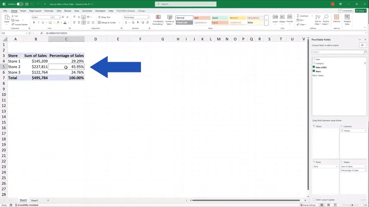Click the Analyze Data icon
This screenshot has height=207, width=369.
[x=347, y=19]
